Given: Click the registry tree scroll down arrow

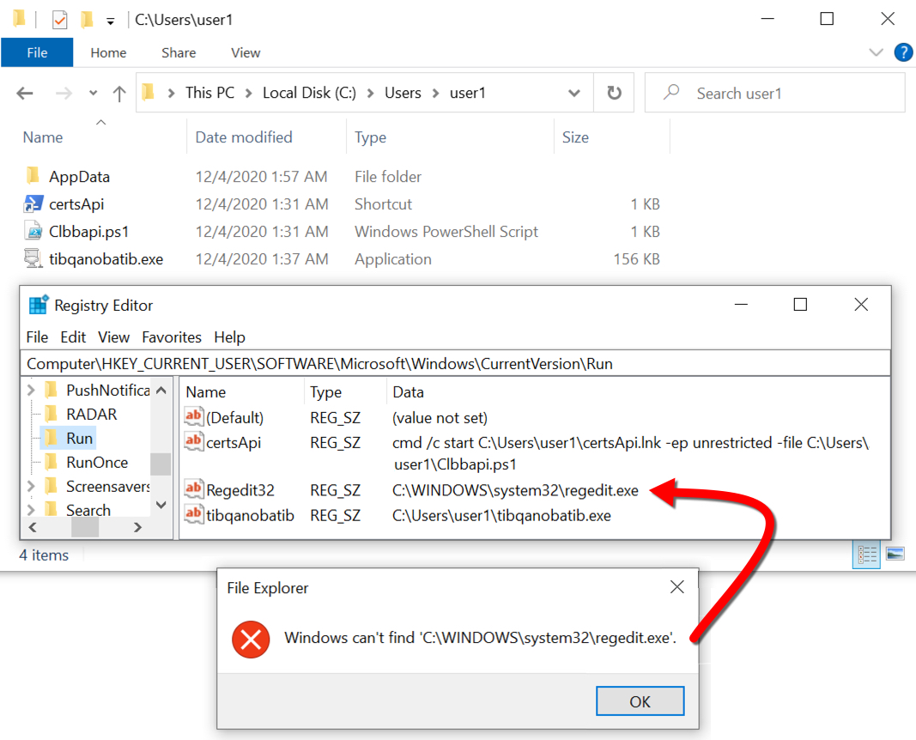Looking at the screenshot, I should [161, 505].
